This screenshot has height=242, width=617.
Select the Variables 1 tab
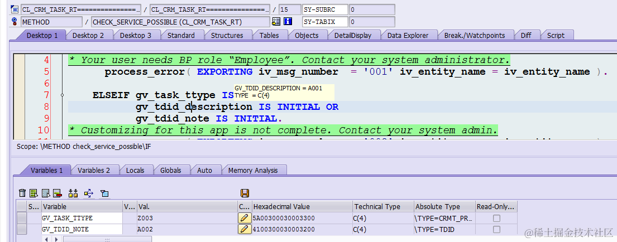pos(47,171)
